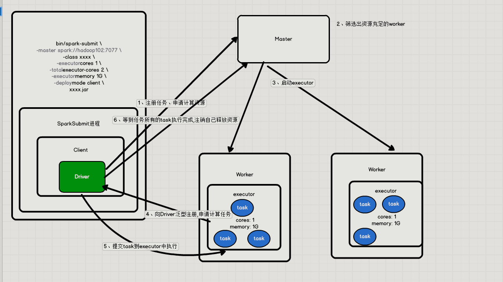This screenshot has height=282, width=503.
Task: Click the "-executormemory 1G \" line
Action: (79, 76)
